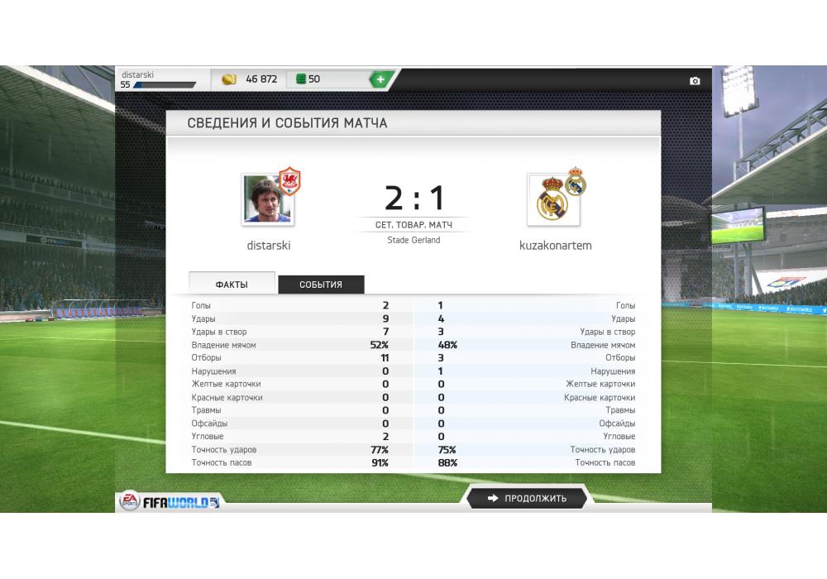This screenshot has width=827, height=579.
Task: Click the camera screenshot icon
Action: [695, 81]
